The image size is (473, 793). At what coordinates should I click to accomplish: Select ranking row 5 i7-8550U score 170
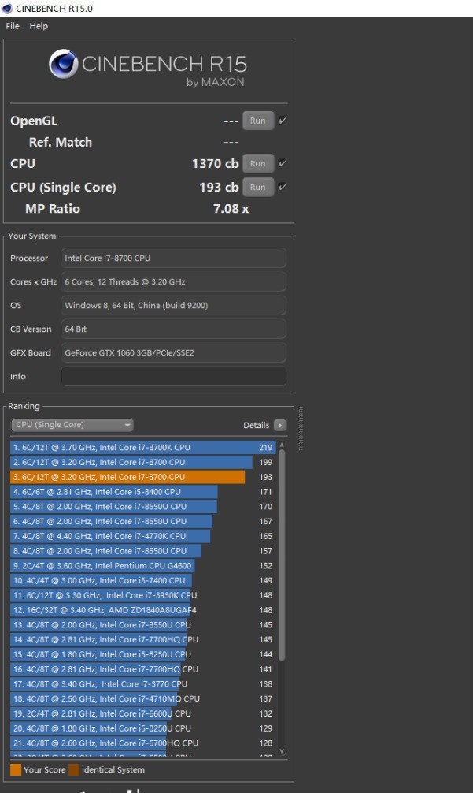point(143,506)
